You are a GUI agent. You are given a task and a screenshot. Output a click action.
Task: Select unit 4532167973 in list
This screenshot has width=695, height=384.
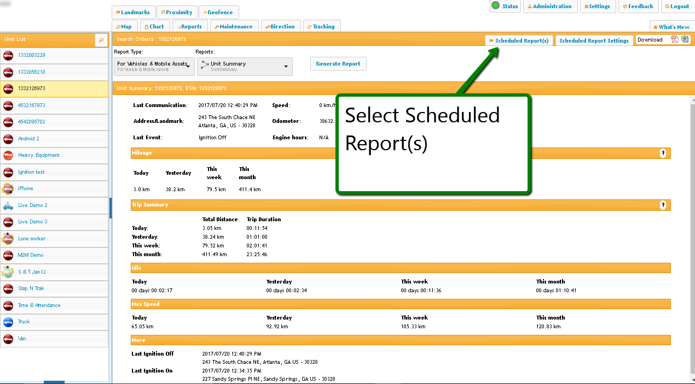(32, 105)
